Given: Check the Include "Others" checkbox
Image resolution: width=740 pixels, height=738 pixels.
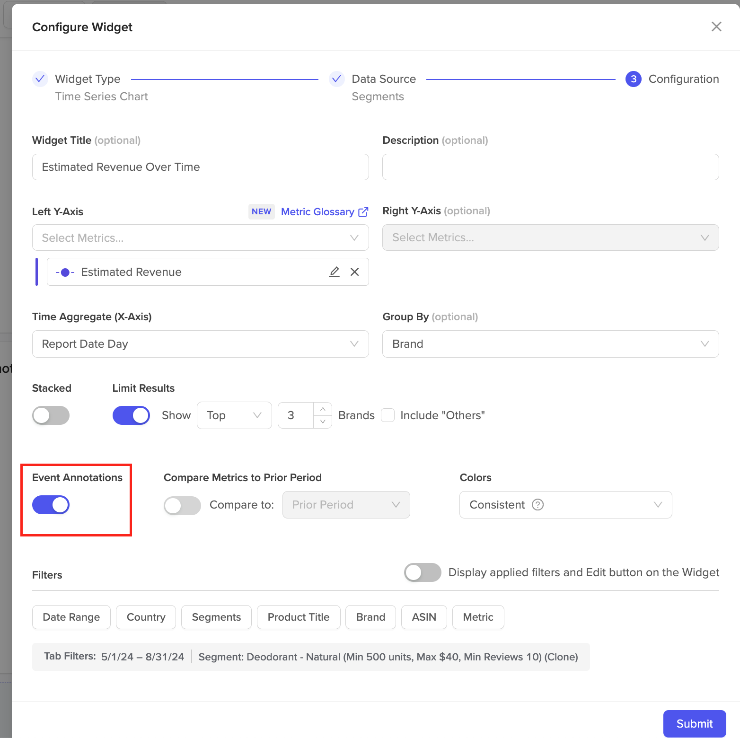Looking at the screenshot, I should point(388,415).
